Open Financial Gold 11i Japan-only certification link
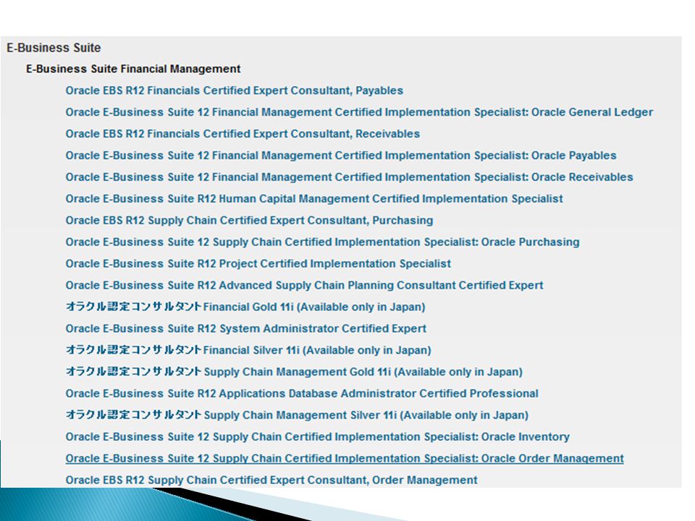 pos(245,307)
